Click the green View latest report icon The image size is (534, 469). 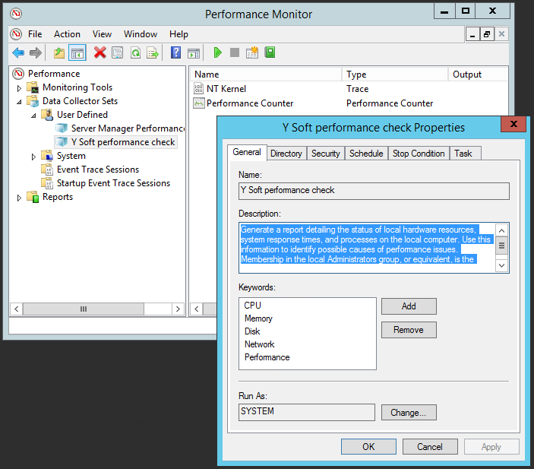tap(270, 52)
